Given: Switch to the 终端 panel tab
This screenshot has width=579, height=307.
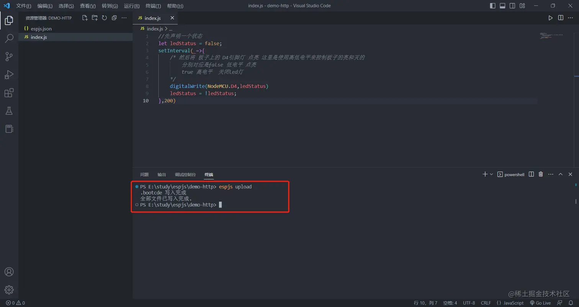Looking at the screenshot, I should (x=209, y=174).
